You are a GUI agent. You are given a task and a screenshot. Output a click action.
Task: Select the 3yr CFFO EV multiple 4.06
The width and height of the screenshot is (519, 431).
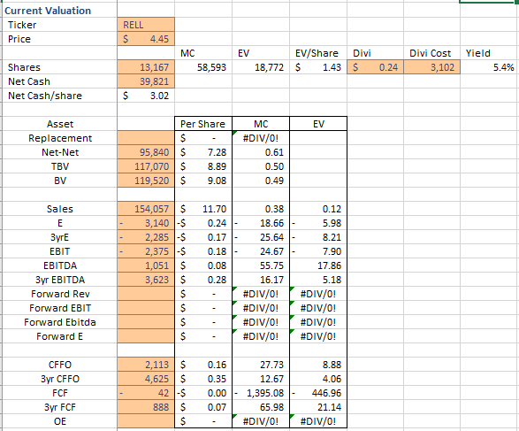click(x=318, y=379)
